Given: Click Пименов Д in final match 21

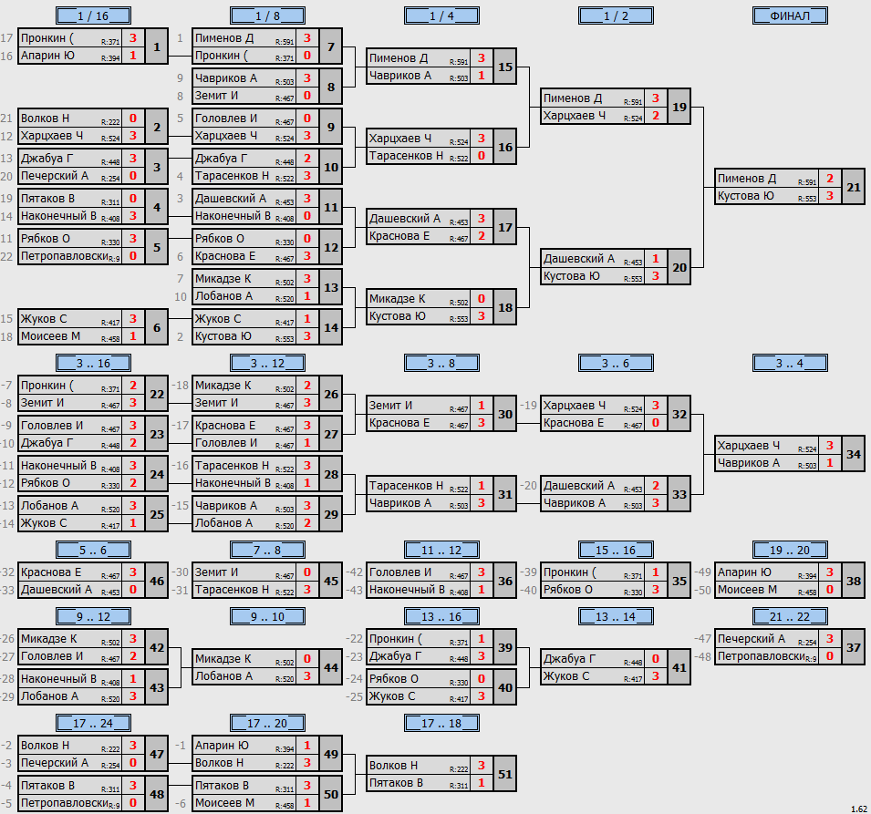Looking at the screenshot, I should [x=747, y=179].
